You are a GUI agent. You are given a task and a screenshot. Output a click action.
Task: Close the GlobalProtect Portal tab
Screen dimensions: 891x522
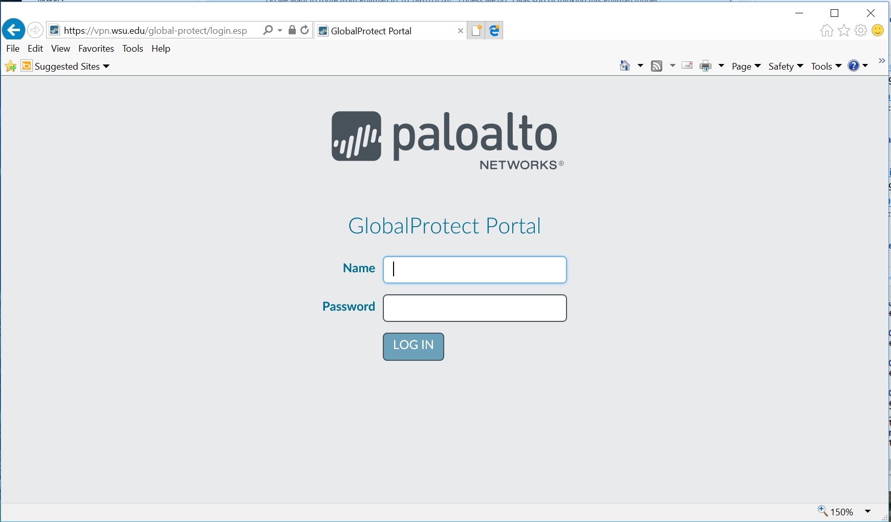point(460,31)
